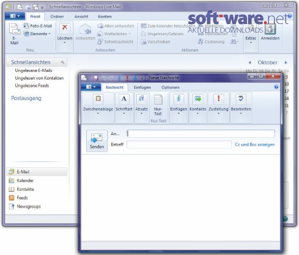
Task: Click new item icon in main quick access toolbar
Action: [x=19, y=7]
